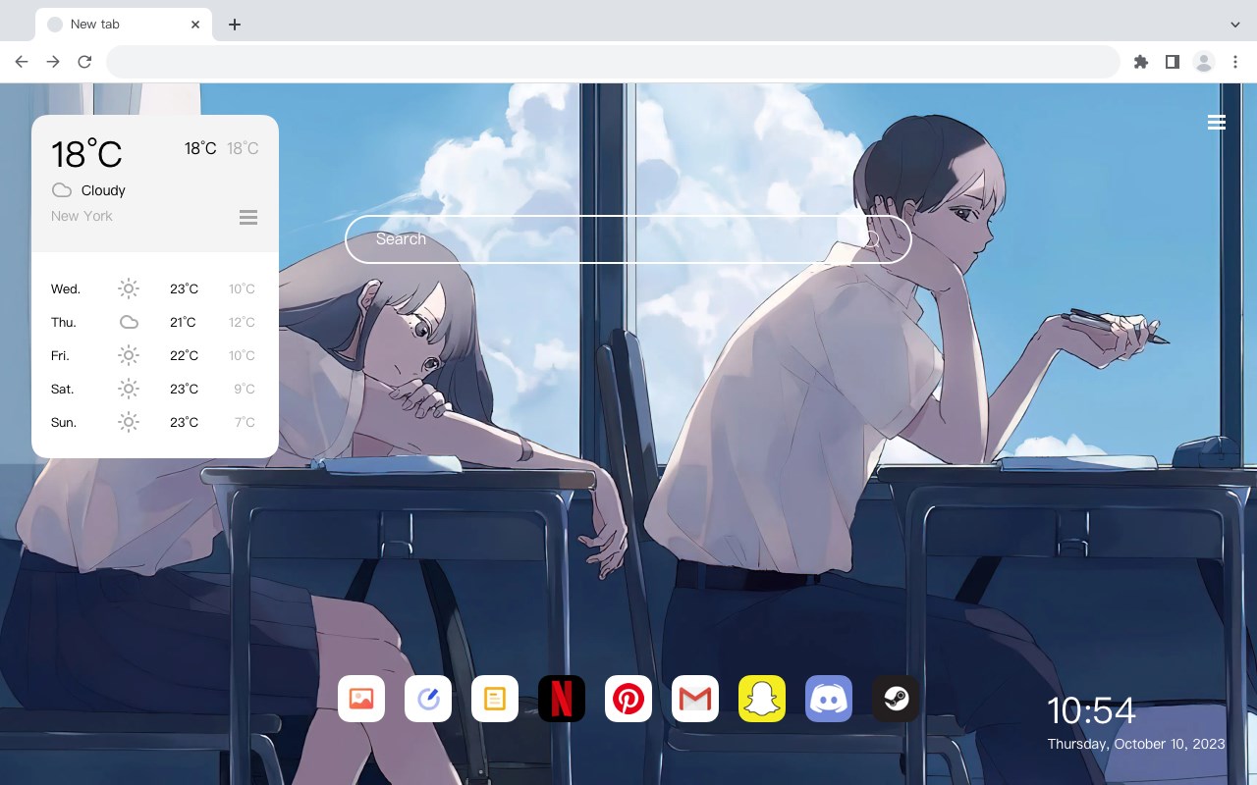Viewport: 1257px width, 785px height.
Task: Open the Discord shortcut
Action: click(829, 699)
